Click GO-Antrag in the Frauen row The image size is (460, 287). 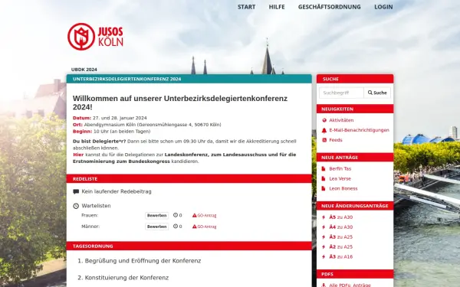tap(204, 216)
